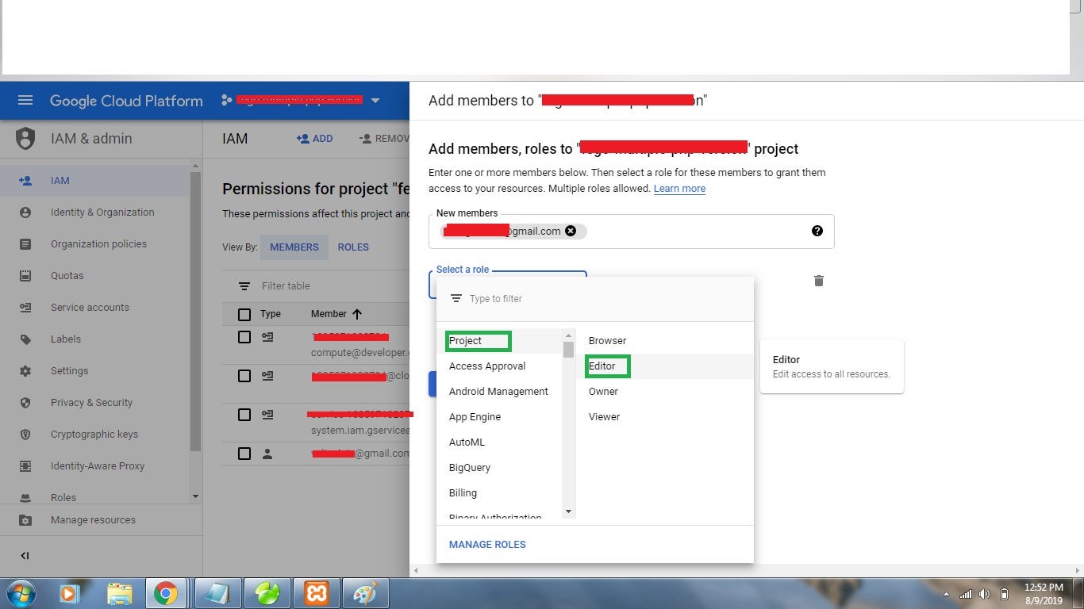Image resolution: width=1084 pixels, height=609 pixels.
Task: Open the Learn more link
Action: coord(678,188)
